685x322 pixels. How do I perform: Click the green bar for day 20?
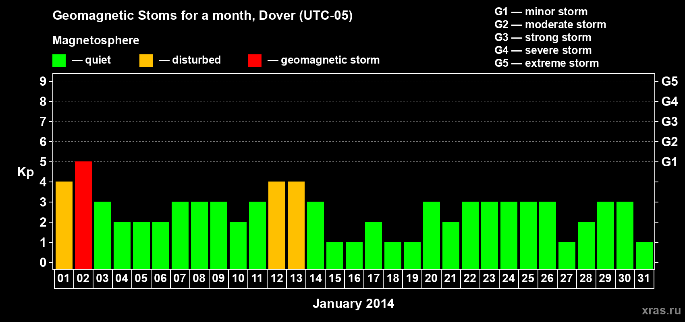(432, 235)
